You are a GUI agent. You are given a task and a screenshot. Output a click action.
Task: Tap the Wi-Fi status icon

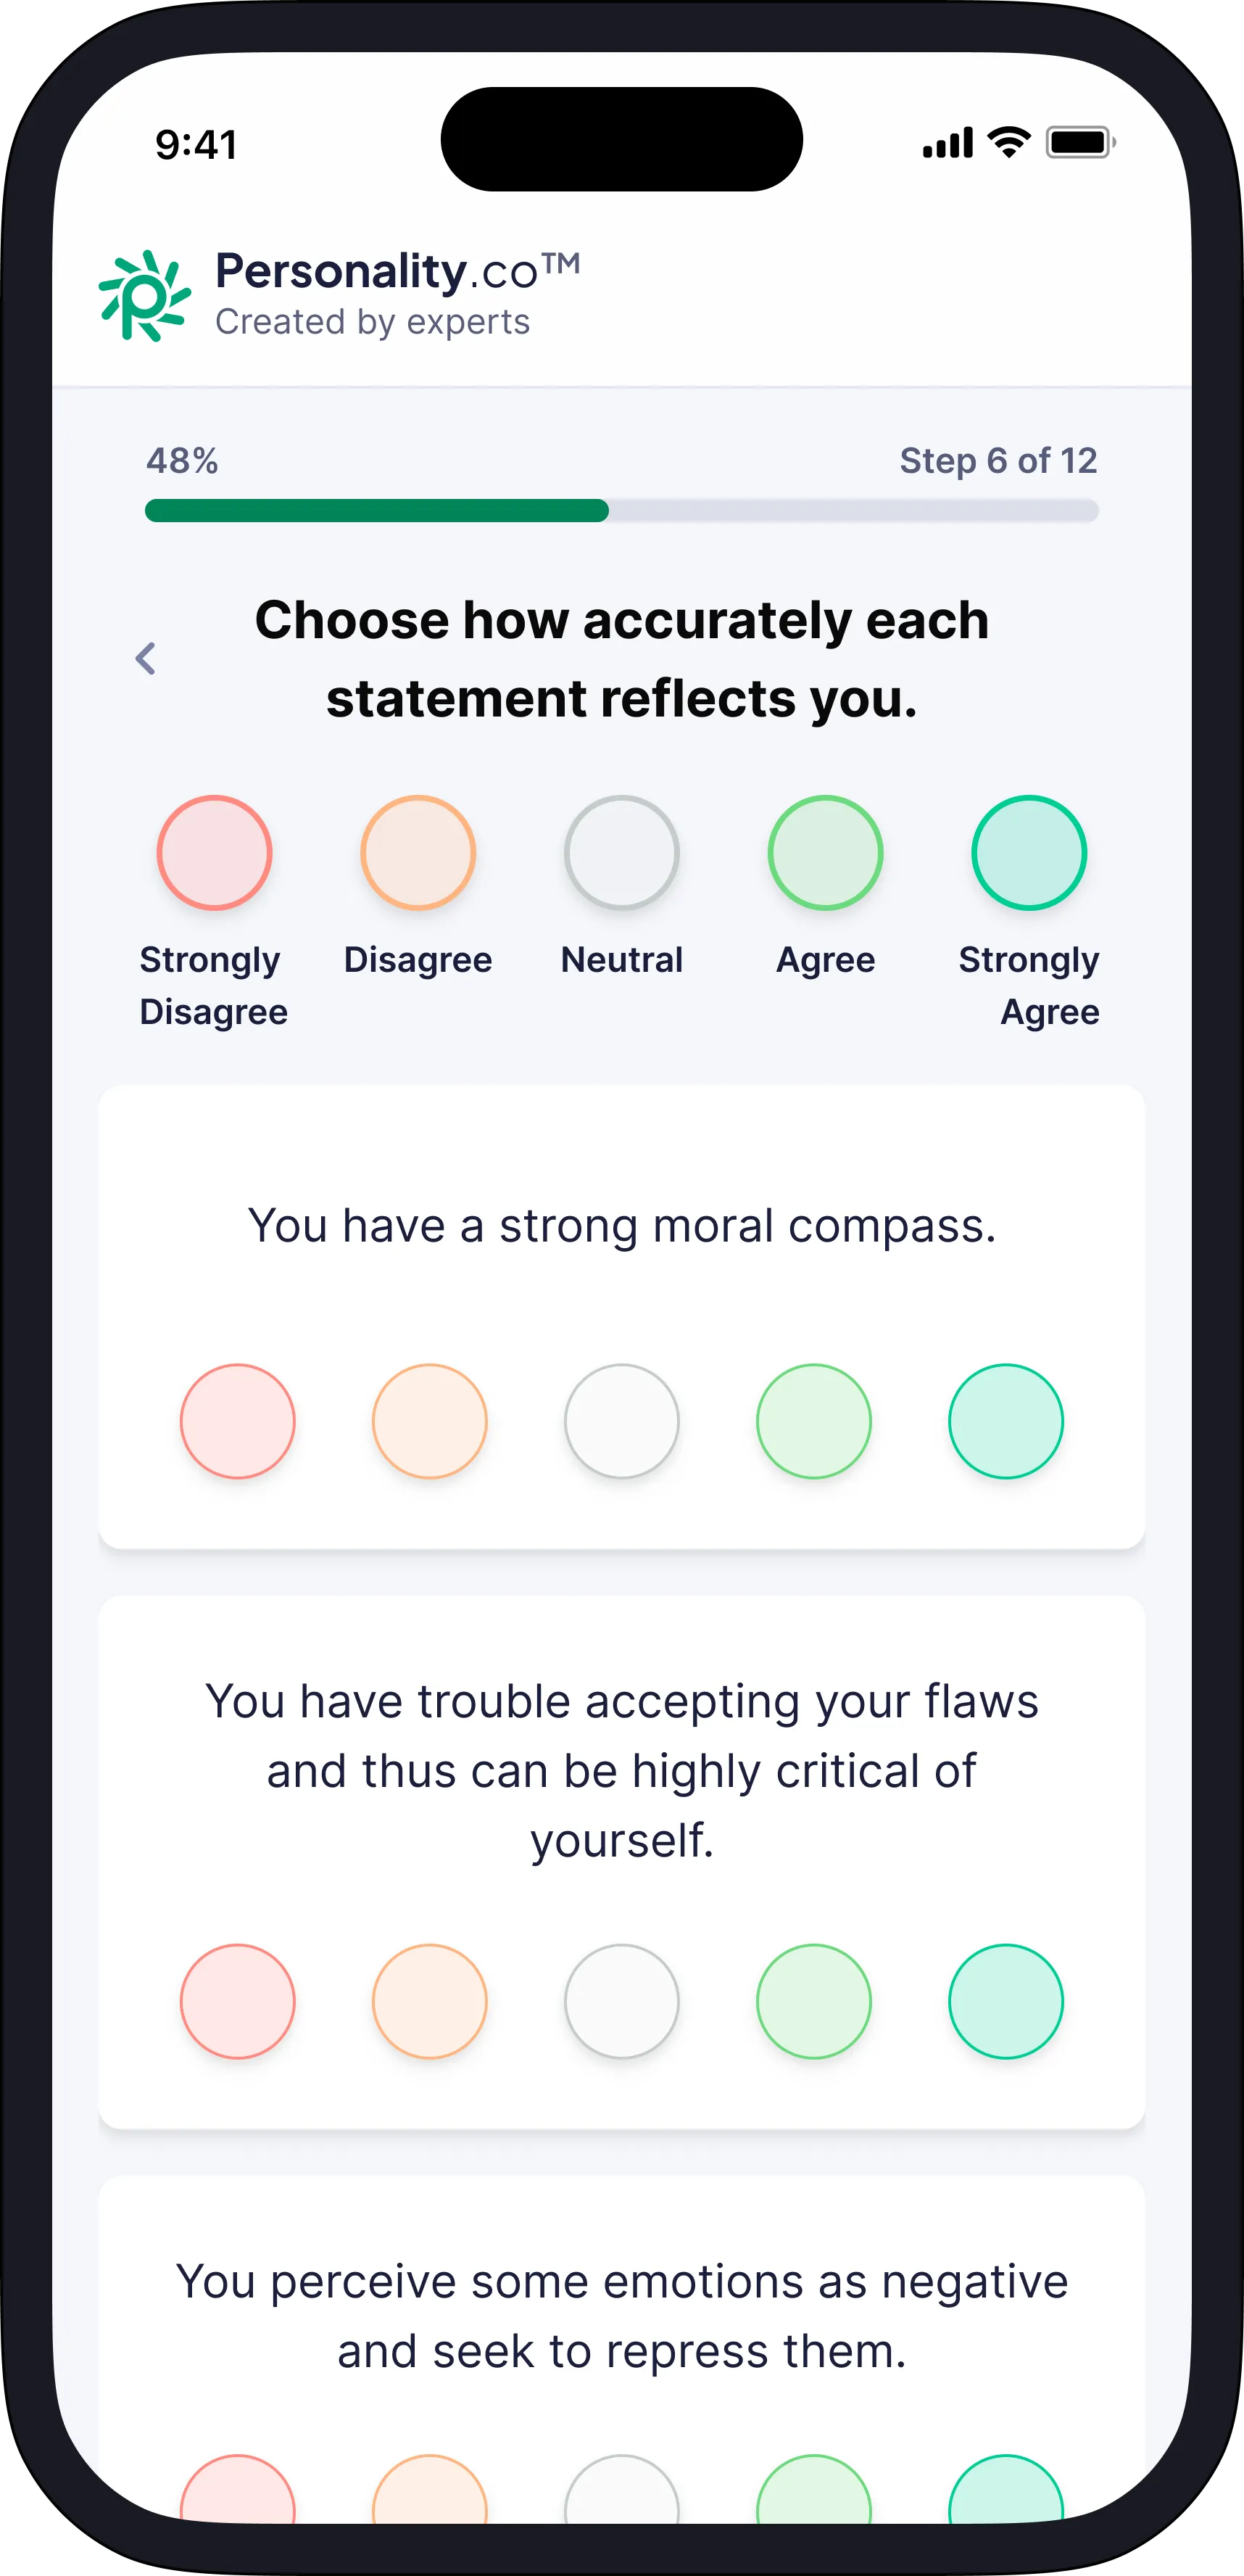coord(1009,143)
